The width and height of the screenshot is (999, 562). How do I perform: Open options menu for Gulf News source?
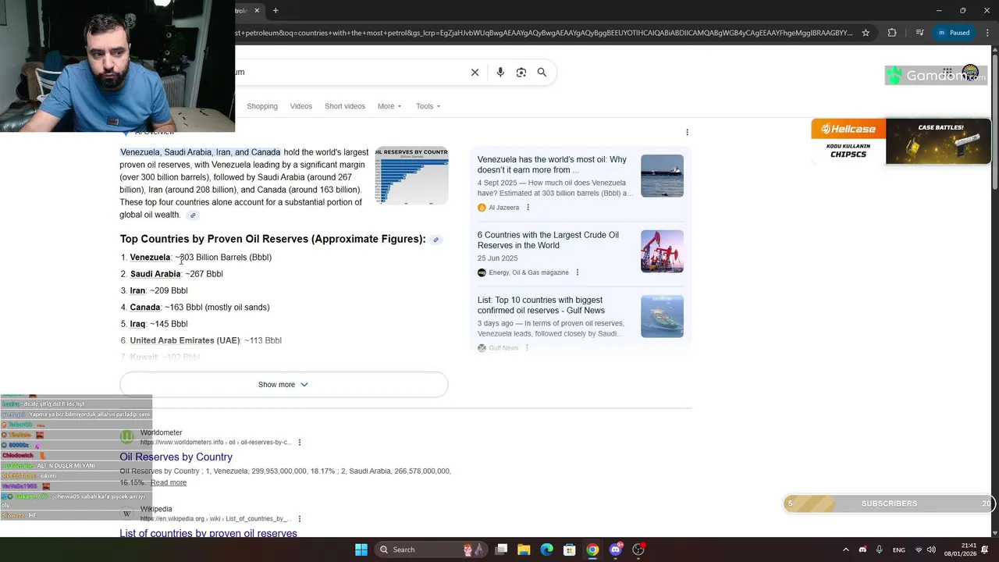tap(527, 348)
